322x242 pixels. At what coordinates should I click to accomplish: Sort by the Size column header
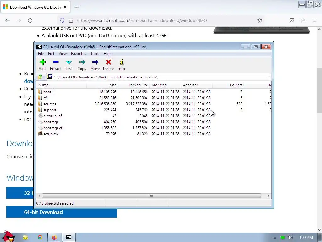point(102,85)
